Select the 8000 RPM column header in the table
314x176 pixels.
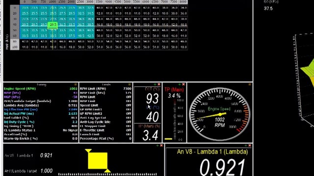click(183, 2)
